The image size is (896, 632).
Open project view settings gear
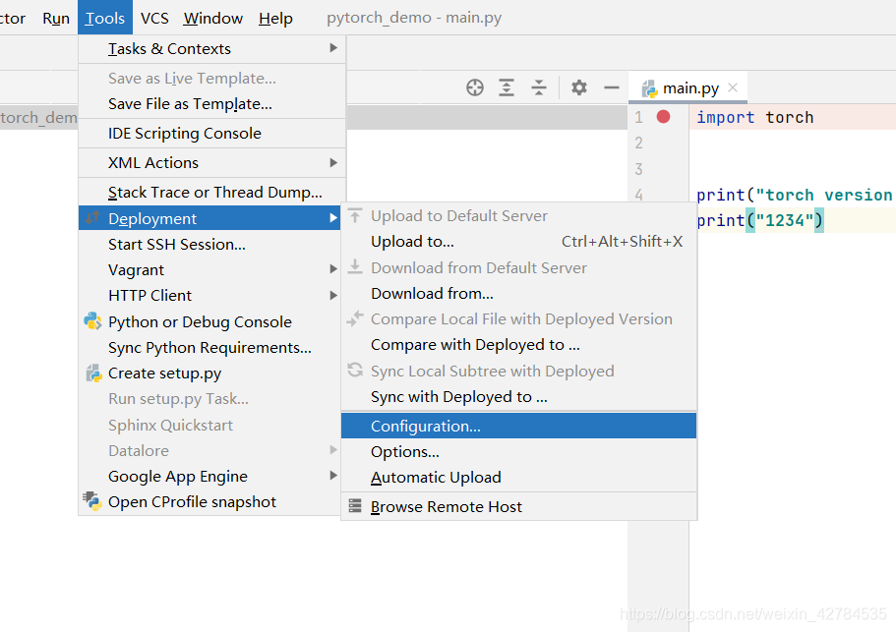click(x=579, y=87)
